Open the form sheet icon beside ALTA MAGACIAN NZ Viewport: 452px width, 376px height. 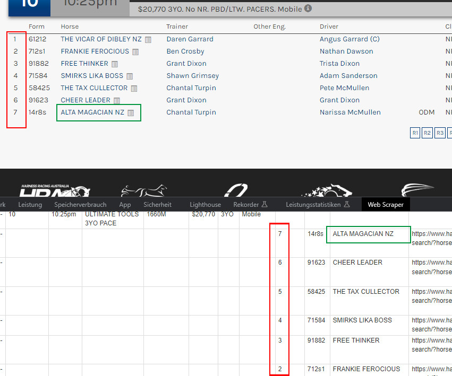(x=131, y=113)
